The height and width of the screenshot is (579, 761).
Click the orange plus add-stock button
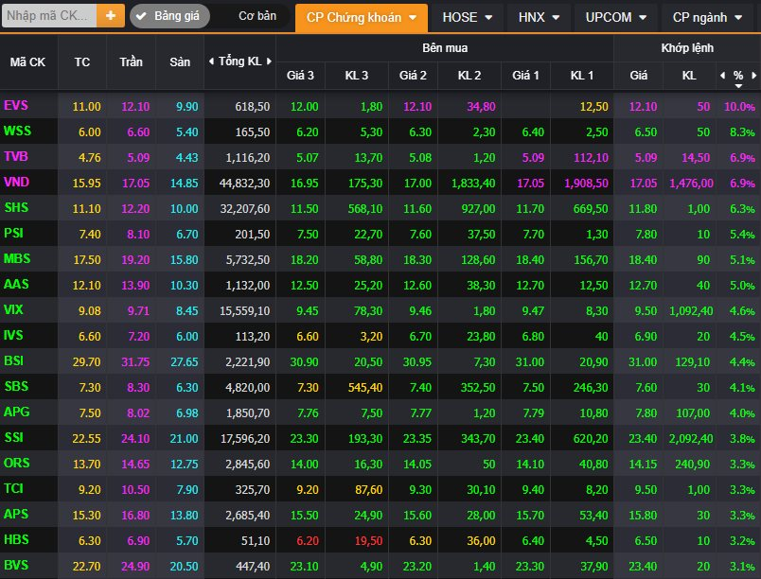[111, 15]
